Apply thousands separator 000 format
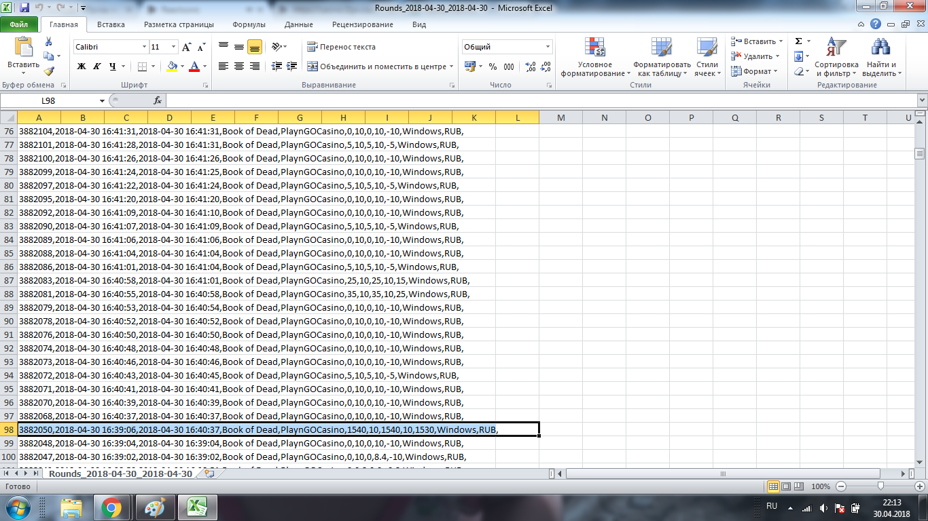 509,66
